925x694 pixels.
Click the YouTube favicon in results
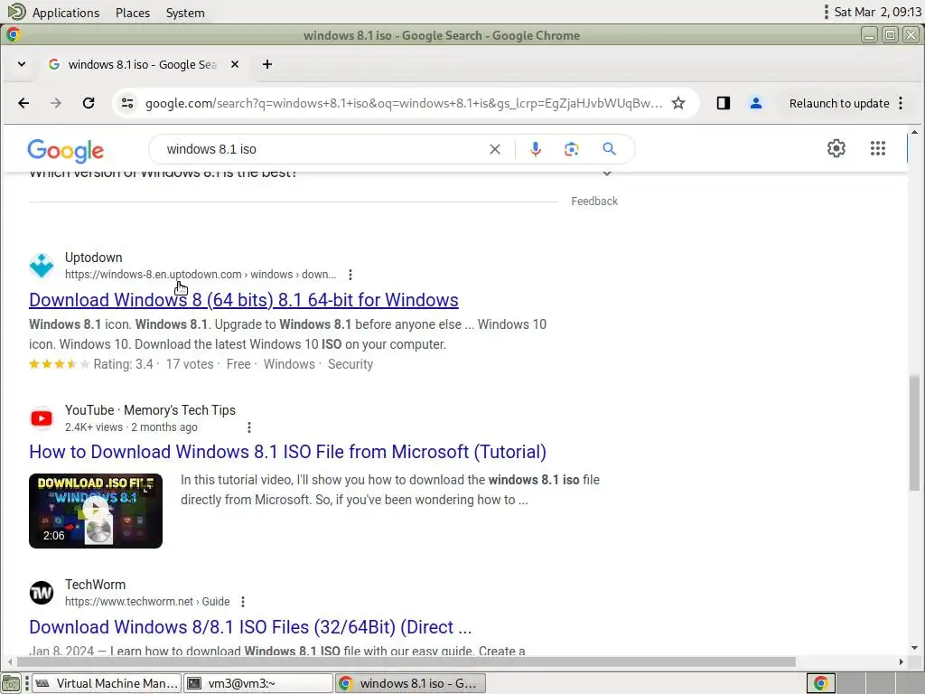(x=42, y=418)
